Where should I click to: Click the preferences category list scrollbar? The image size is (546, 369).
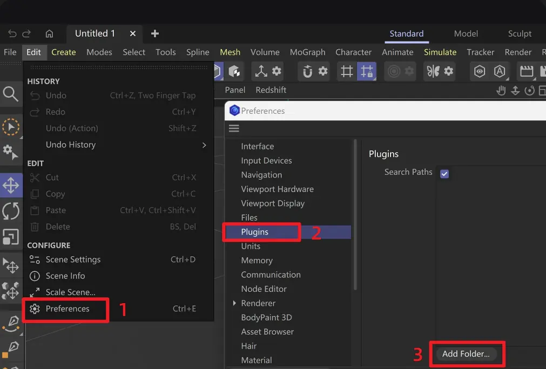355,215
